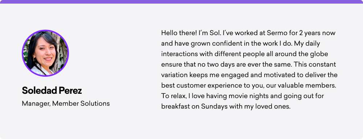Click the line starting with variation keeps me engaged
The height and width of the screenshot is (139, 363).
point(249,75)
